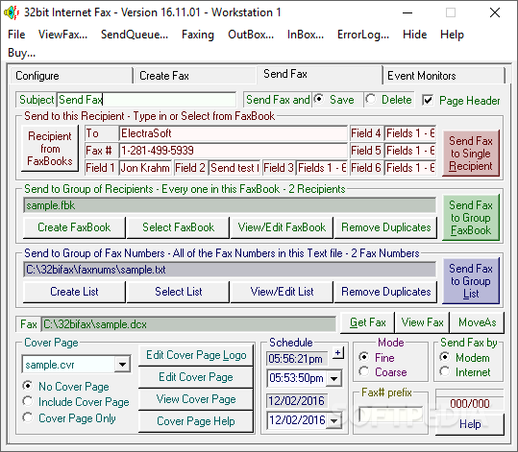Image resolution: width=518 pixels, height=452 pixels.
Task: Click Edit Cover Page button
Action: (196, 377)
